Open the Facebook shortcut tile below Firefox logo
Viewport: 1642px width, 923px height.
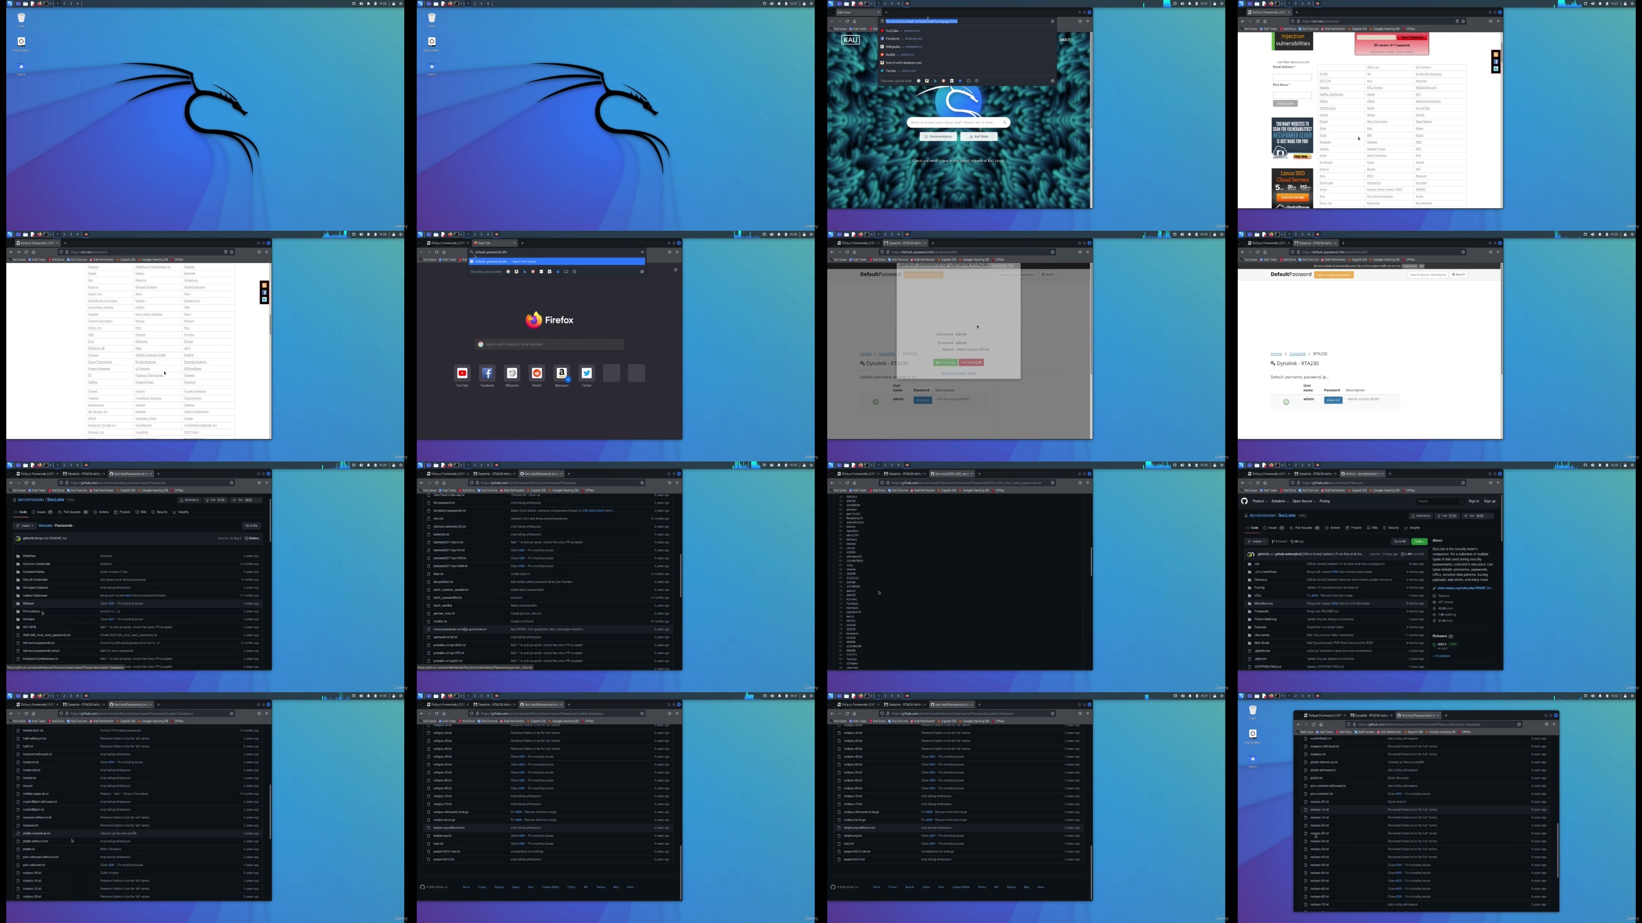pyautogui.click(x=487, y=373)
